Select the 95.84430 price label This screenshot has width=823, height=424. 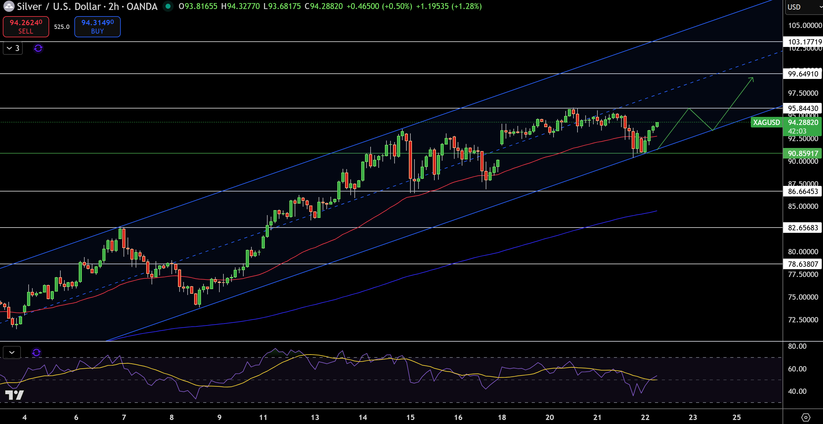(802, 108)
